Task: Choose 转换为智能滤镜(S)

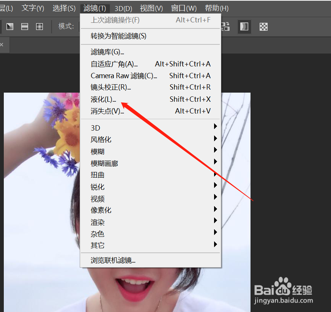Action: coord(151,36)
